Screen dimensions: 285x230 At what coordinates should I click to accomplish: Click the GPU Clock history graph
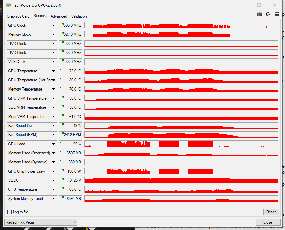[182, 25]
